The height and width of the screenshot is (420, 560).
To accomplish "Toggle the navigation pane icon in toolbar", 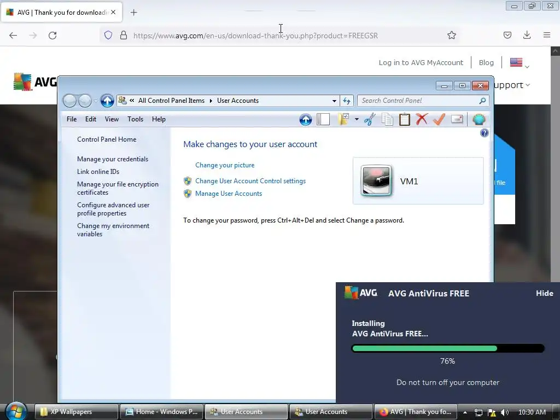I will (x=323, y=119).
